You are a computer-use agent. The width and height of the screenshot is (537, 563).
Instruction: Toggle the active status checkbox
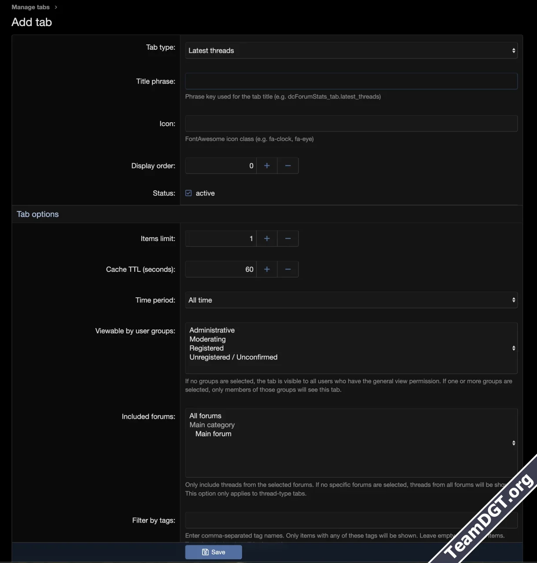tap(188, 193)
